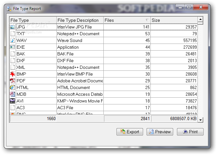The width and height of the screenshot is (217, 155).
Task: Click the size value 73827
Action: click(x=191, y=101)
